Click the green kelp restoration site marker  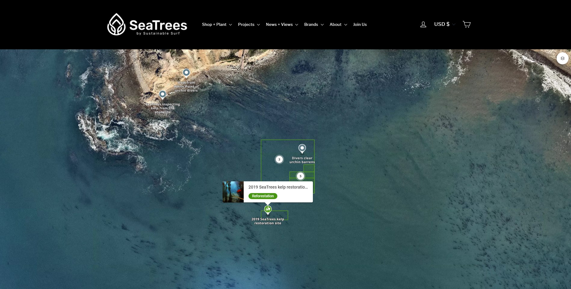[x=267, y=209]
